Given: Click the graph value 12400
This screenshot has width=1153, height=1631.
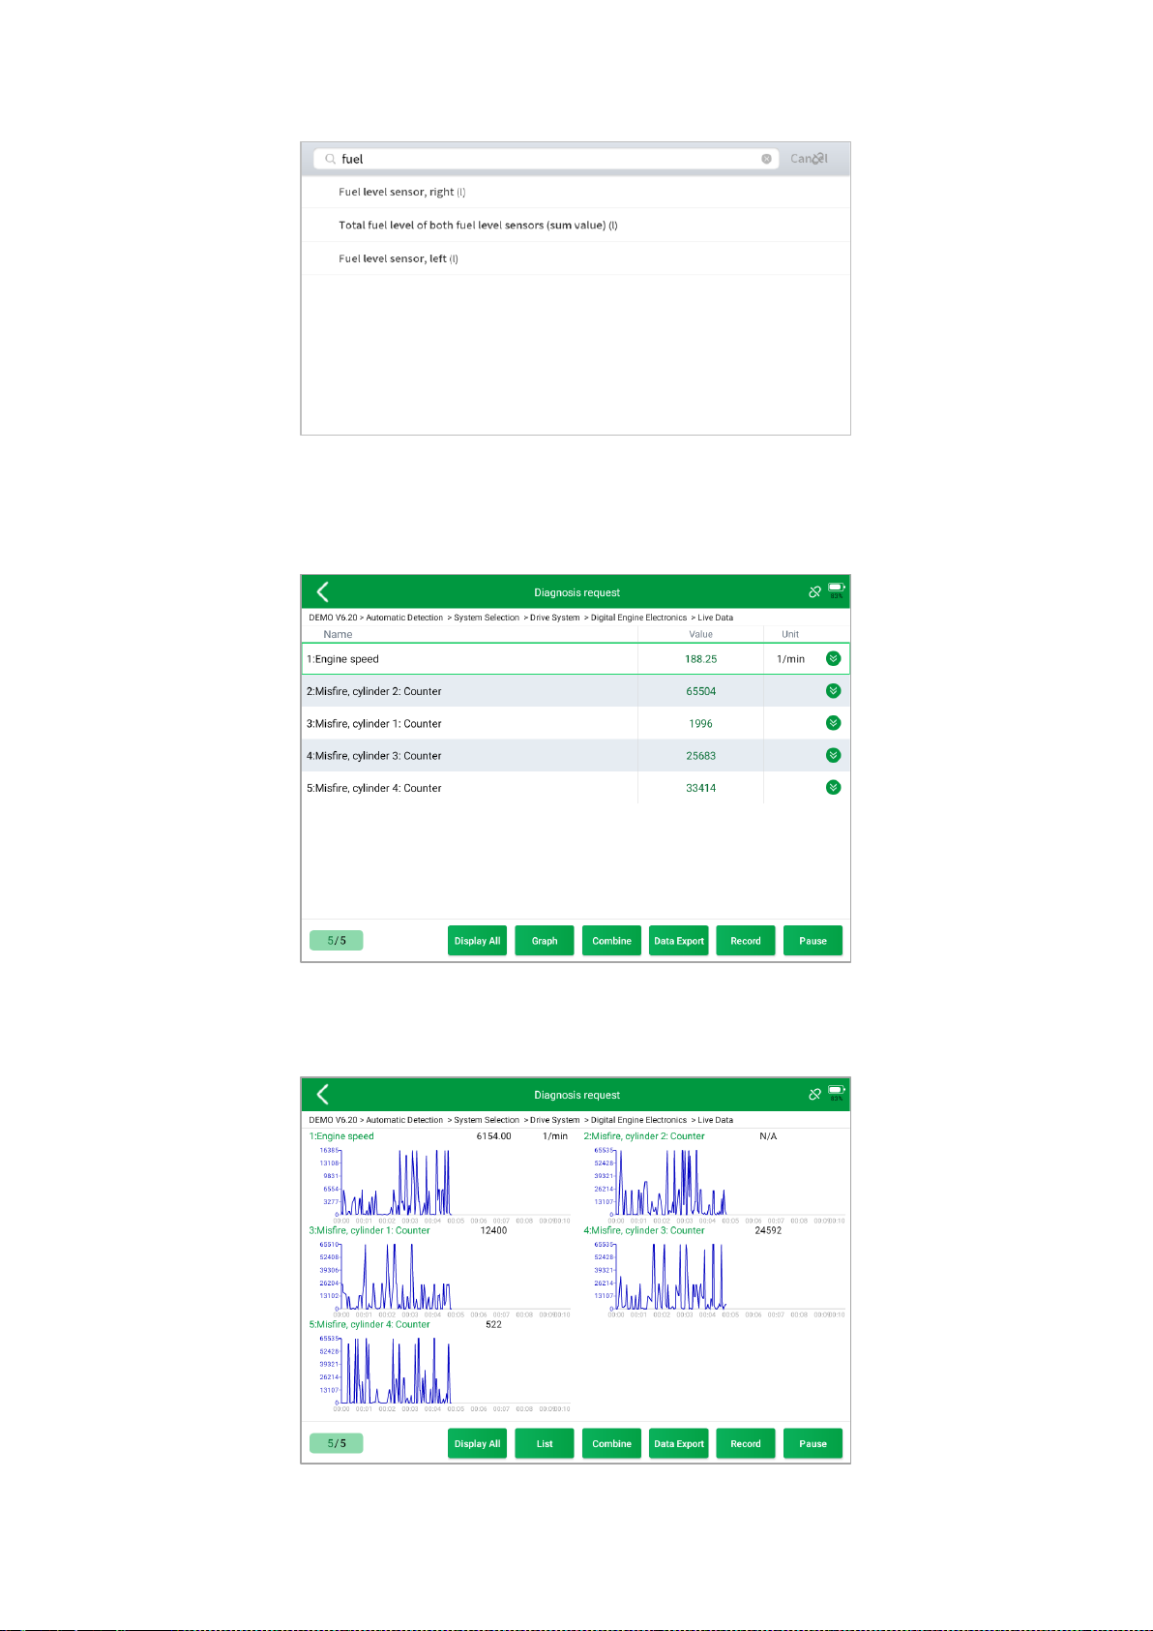Looking at the screenshot, I should click(x=493, y=1230).
